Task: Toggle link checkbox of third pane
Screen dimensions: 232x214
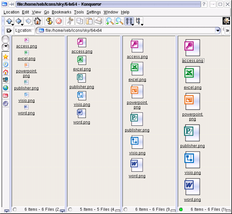Action: pyautogui.click(x=173, y=211)
